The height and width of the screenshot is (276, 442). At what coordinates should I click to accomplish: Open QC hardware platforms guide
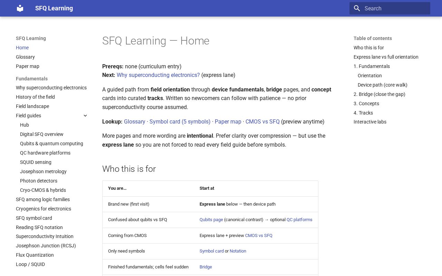pyautogui.click(x=45, y=153)
